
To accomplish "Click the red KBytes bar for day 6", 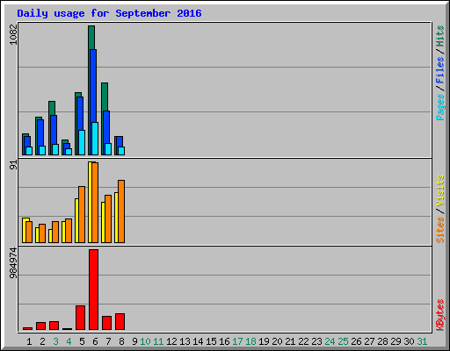I will click(93, 290).
